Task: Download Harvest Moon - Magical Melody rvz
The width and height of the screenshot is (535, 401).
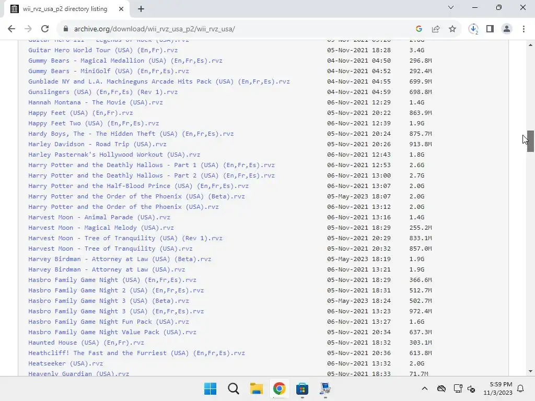Action: (101, 228)
